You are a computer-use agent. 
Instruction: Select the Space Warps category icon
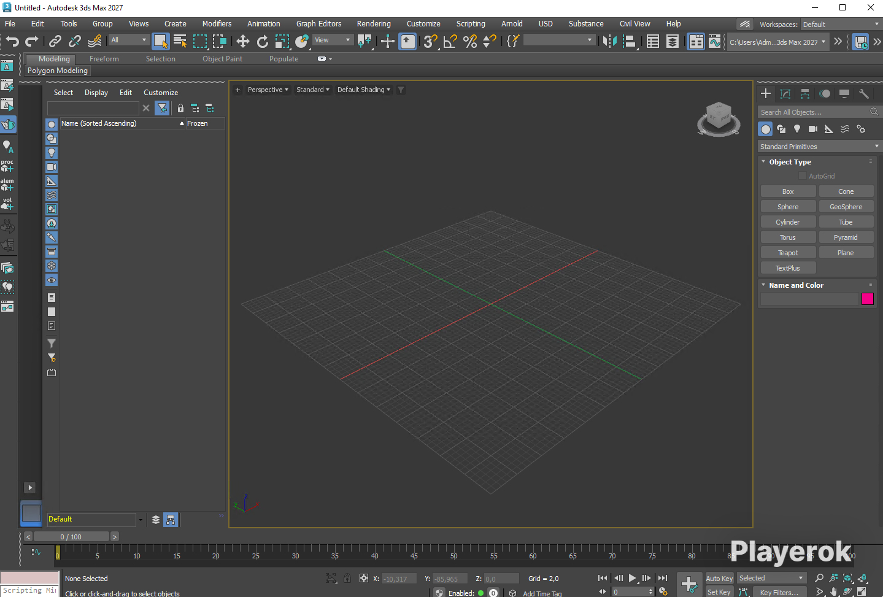click(845, 129)
